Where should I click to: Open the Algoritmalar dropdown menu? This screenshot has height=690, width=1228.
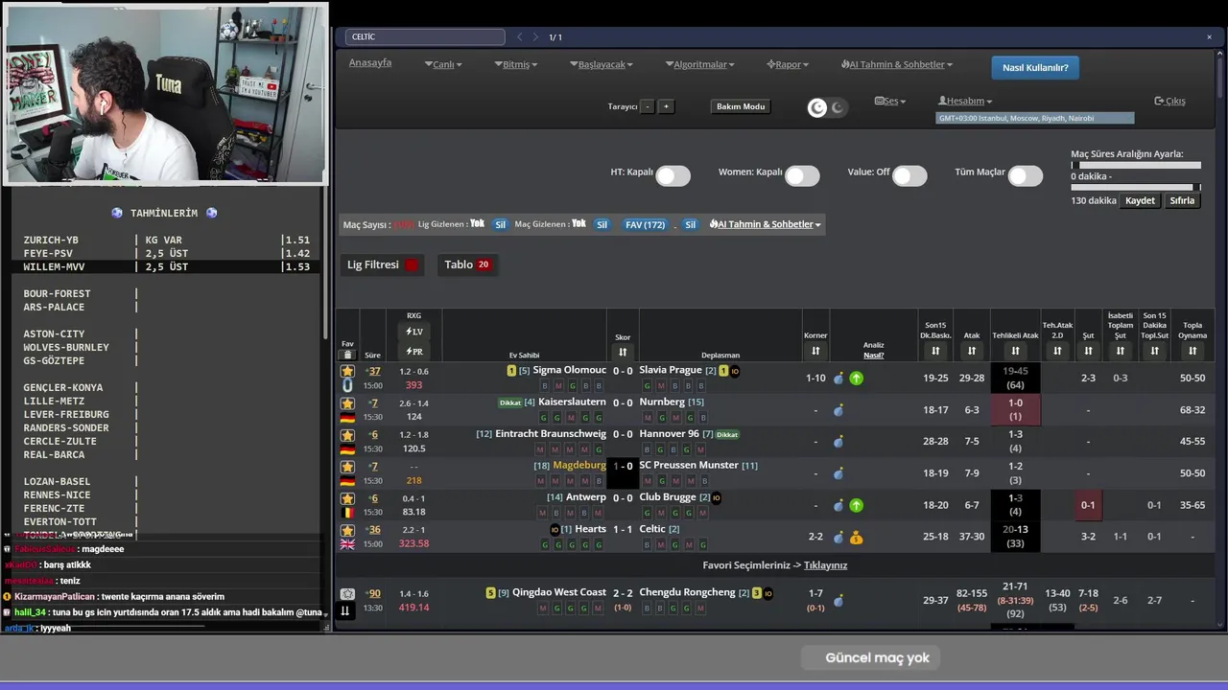[x=699, y=64]
